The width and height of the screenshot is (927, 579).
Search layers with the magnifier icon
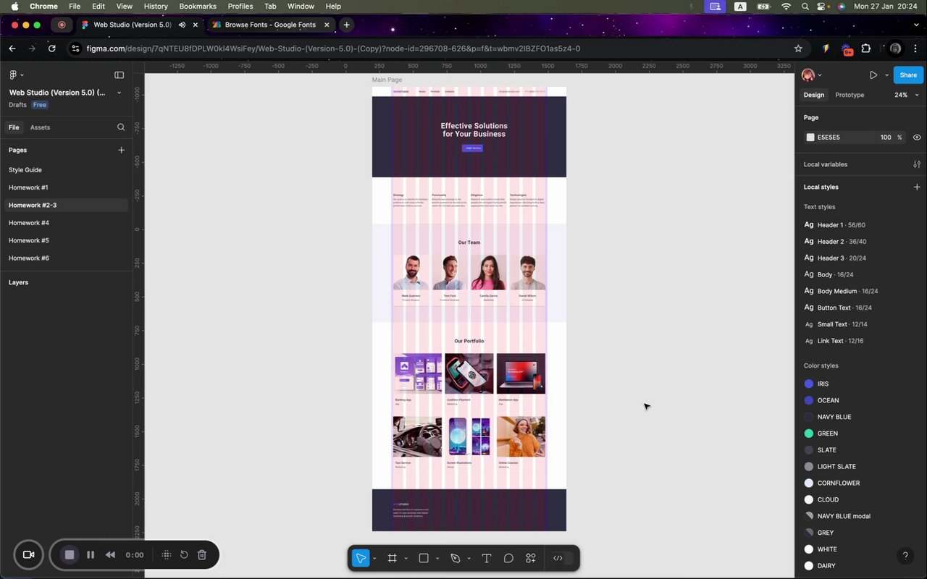pyautogui.click(x=121, y=127)
